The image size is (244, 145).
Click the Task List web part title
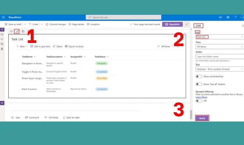(x=17, y=39)
